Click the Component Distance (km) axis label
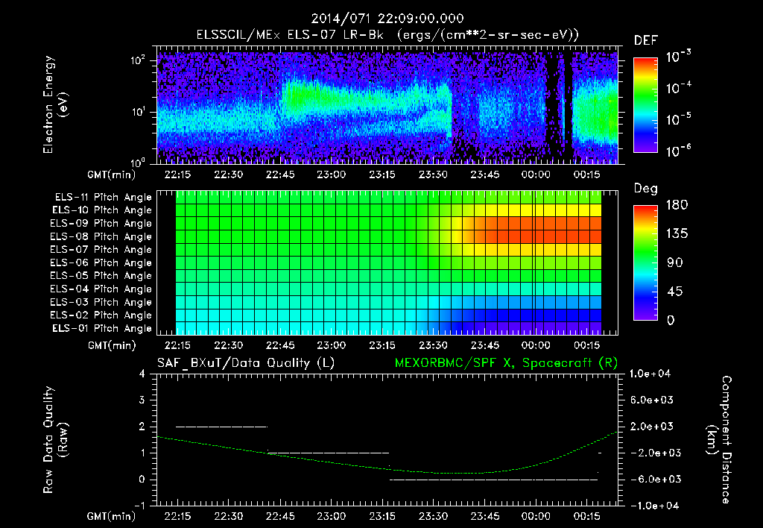The image size is (763, 528). pos(719,439)
